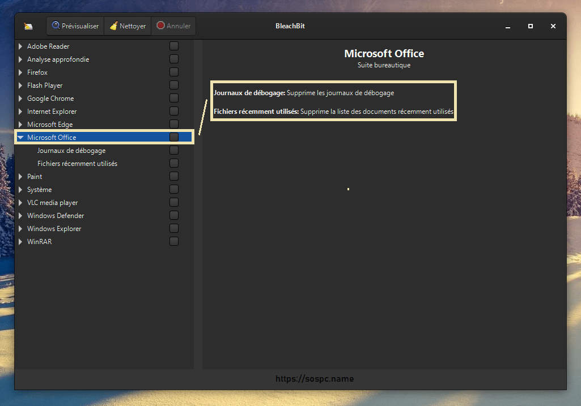Expand the Firefox tree node
581x406 pixels.
[20, 72]
